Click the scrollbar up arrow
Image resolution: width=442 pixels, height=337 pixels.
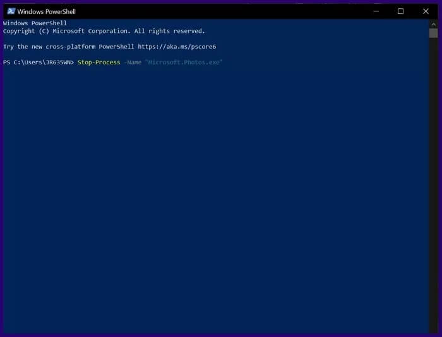point(434,24)
